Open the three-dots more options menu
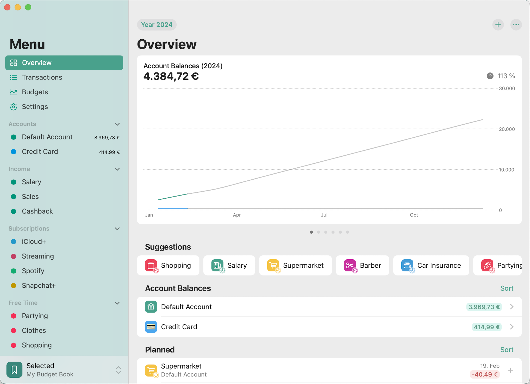The width and height of the screenshot is (530, 384). click(x=516, y=25)
